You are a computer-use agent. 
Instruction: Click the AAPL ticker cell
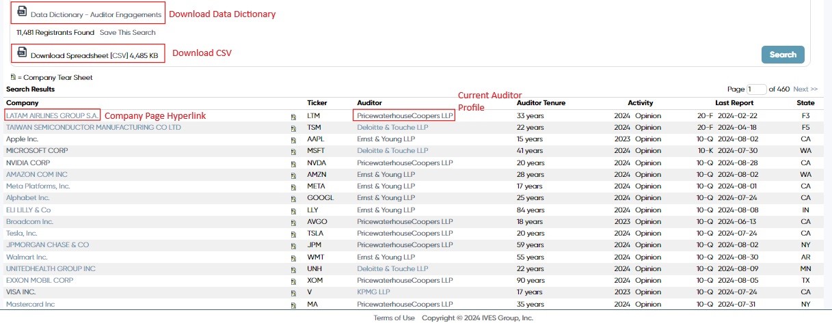coord(317,139)
